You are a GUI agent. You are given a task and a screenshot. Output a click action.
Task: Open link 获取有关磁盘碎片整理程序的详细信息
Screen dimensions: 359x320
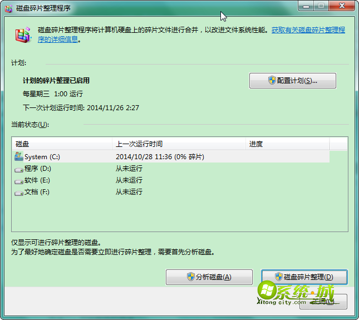coord(308,30)
